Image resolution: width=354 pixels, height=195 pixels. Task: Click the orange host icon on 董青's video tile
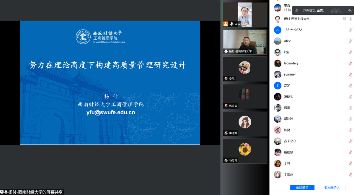(226, 24)
